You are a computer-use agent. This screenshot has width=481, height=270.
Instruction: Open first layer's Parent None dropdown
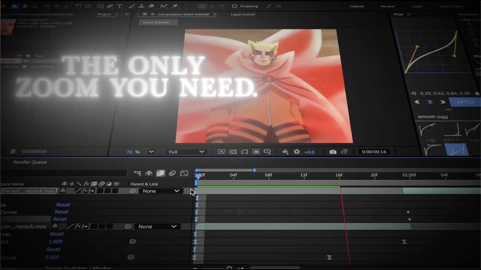[160, 191]
